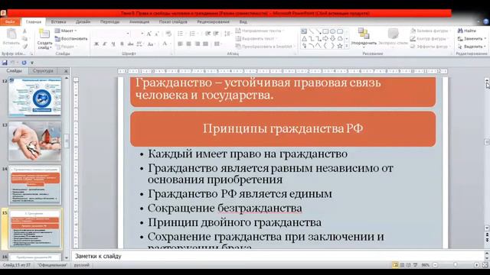Viewport: 490px width, 275px height.
Task: Switch to Structure (Структура) pane tab
Action: click(x=43, y=71)
